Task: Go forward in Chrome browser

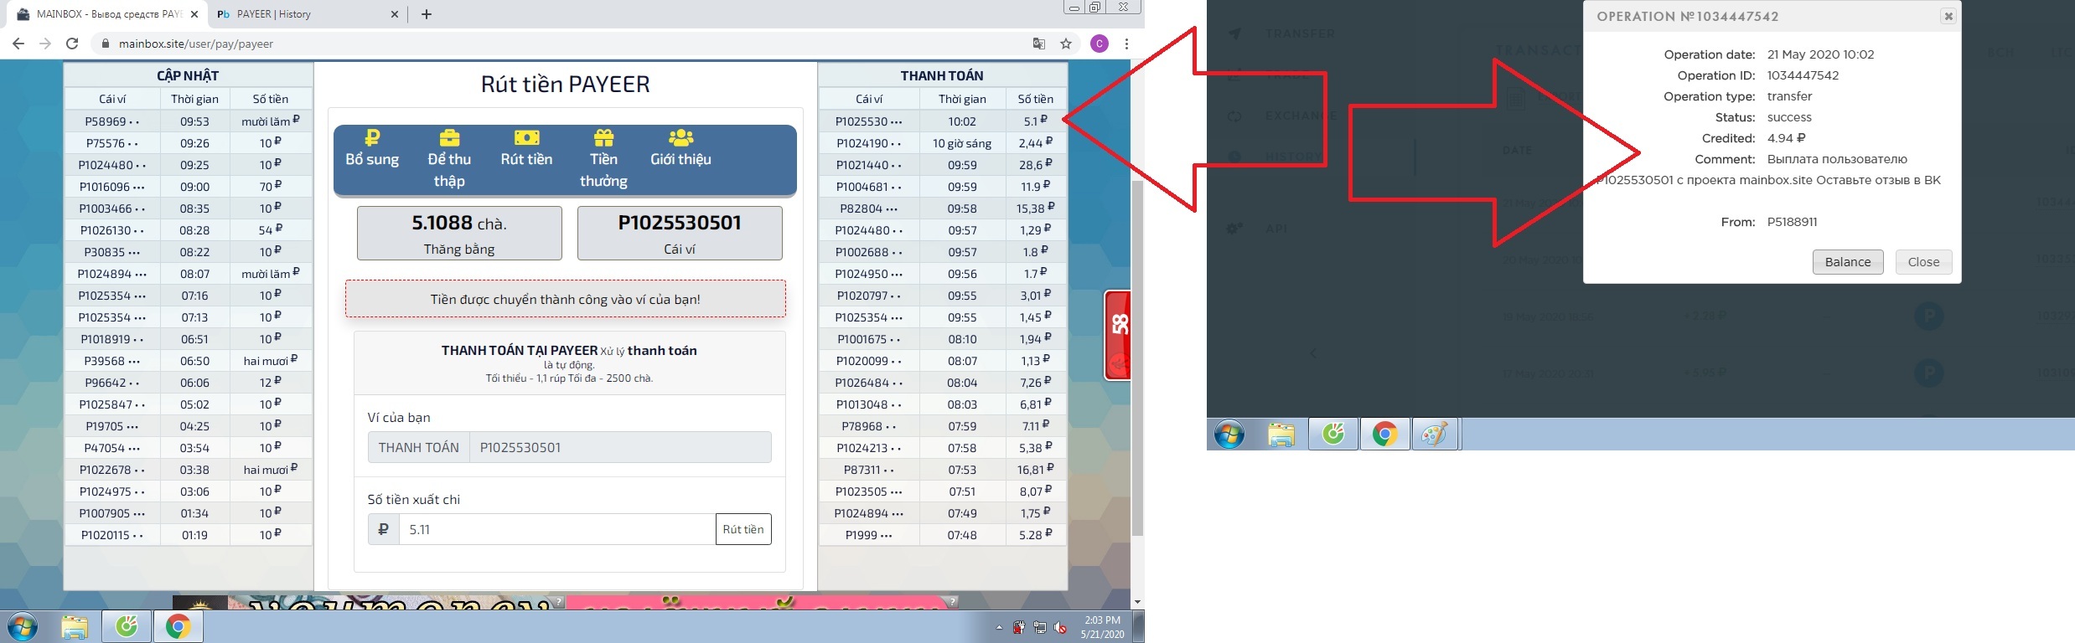Action: (x=45, y=44)
